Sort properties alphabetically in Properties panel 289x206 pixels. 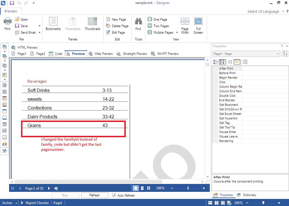click(222, 62)
